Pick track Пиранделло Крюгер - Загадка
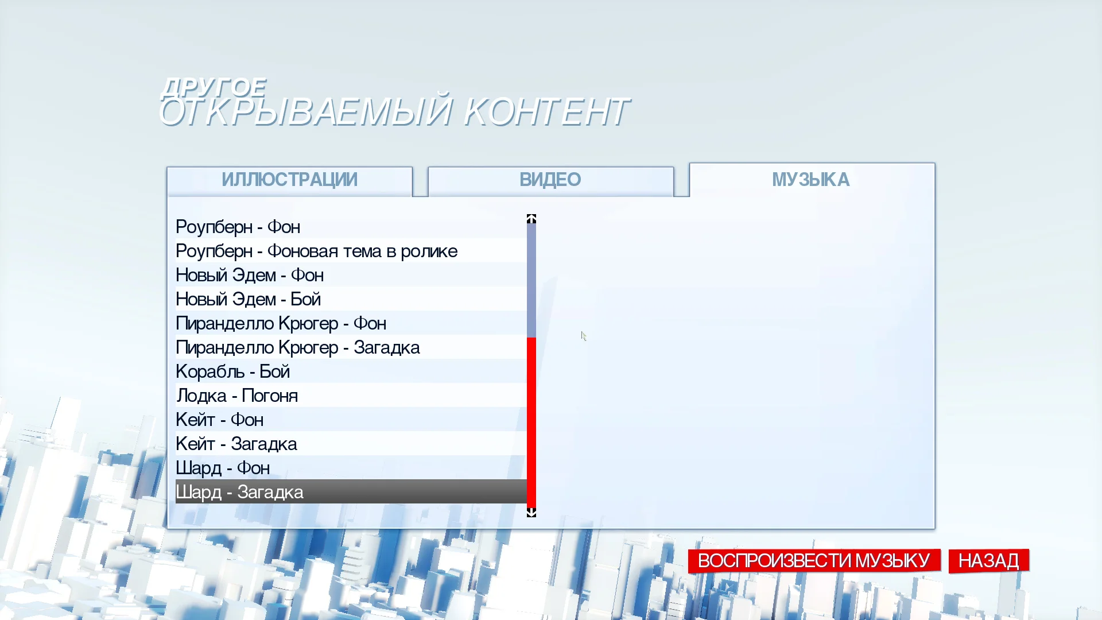This screenshot has height=620, width=1102. (351, 347)
